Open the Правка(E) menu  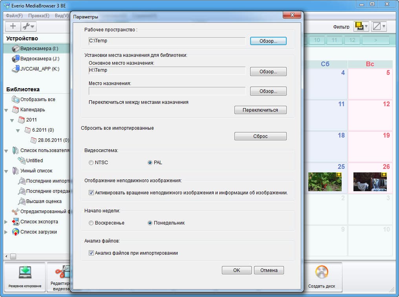tap(38, 16)
